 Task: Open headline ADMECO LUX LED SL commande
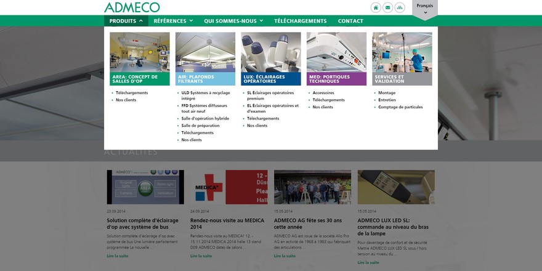[393, 227]
